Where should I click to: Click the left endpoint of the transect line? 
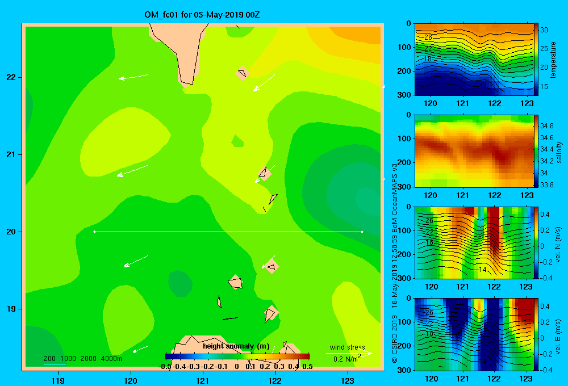point(94,232)
